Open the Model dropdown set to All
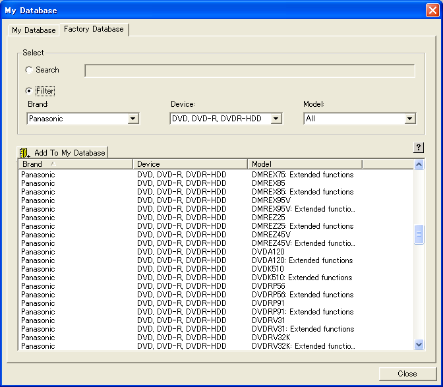The height and width of the screenshot is (387, 443). tap(410, 119)
